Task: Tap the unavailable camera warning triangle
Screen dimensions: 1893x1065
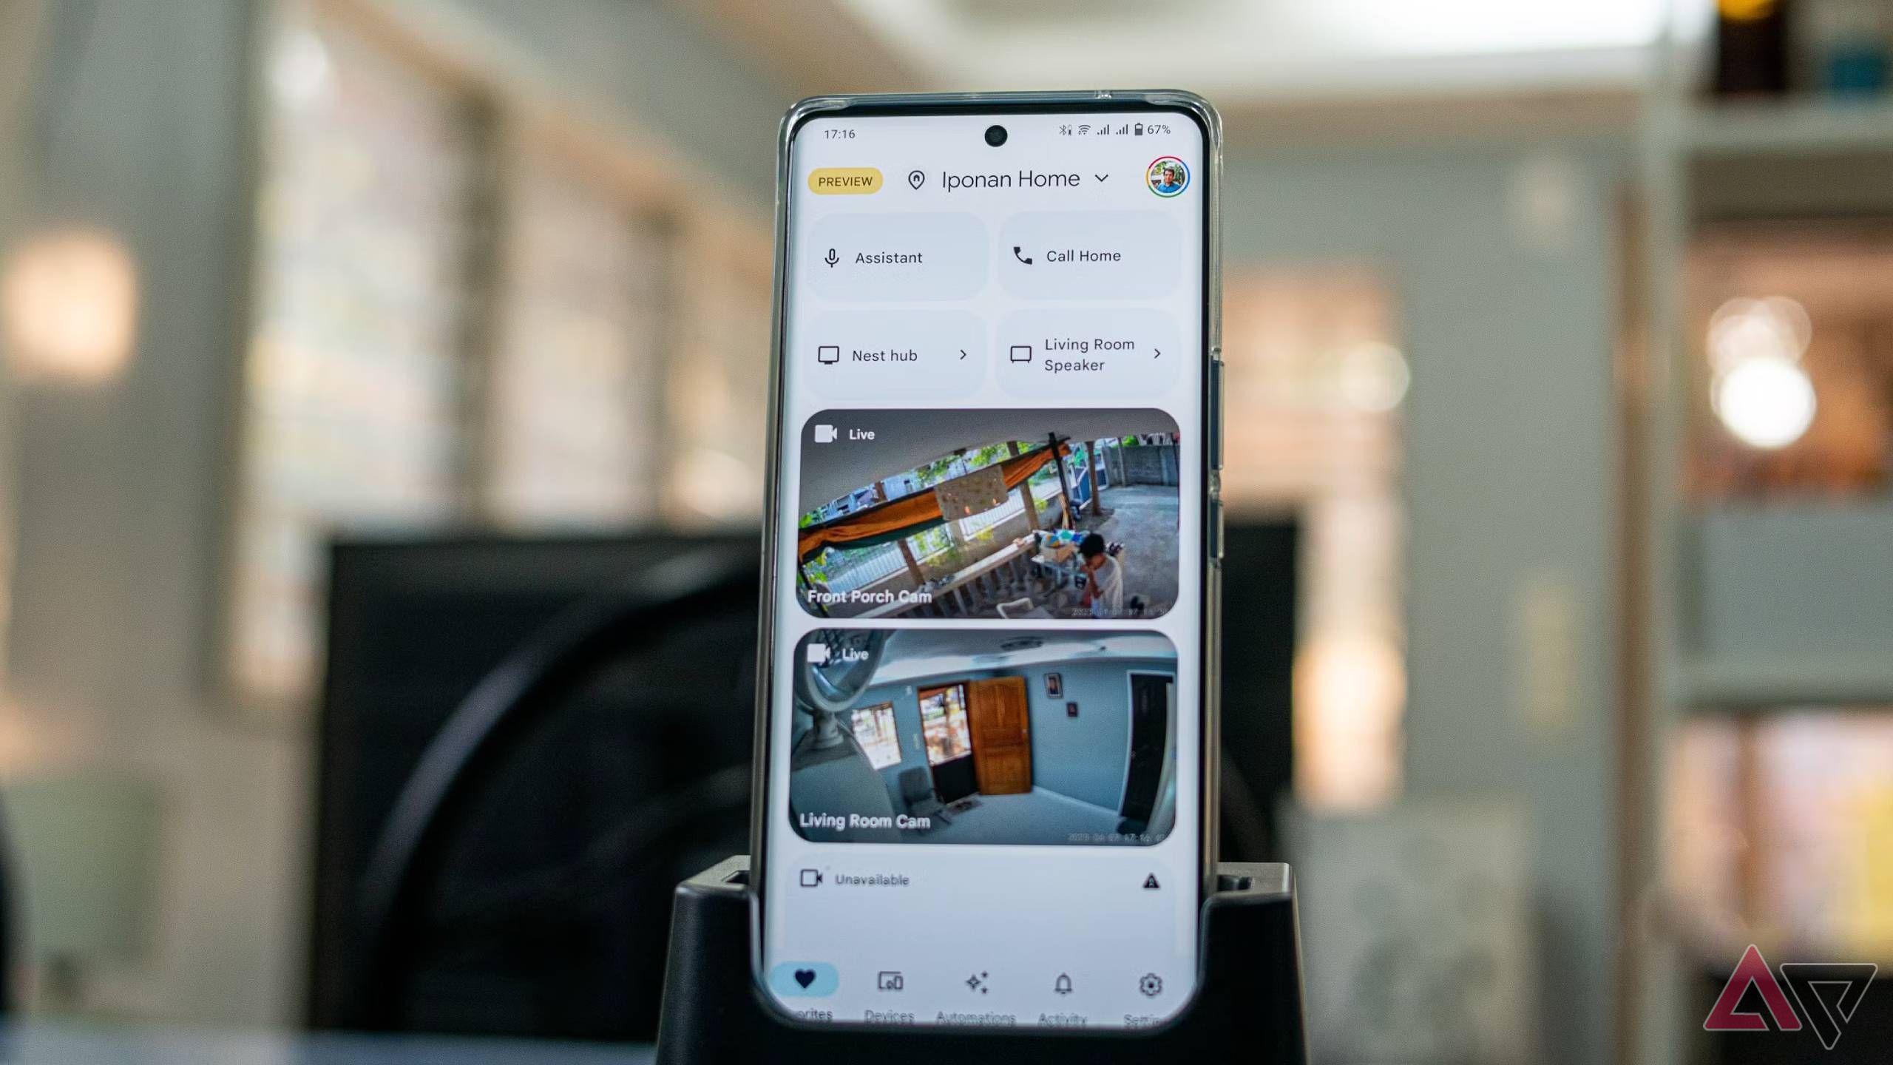Action: 1149,880
